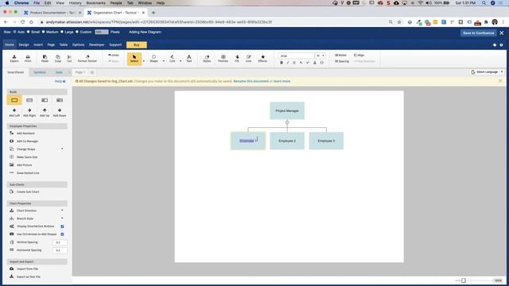Click the Print icon

click(x=28, y=58)
